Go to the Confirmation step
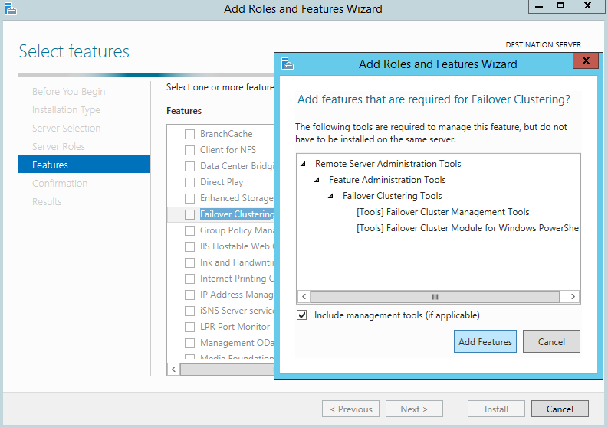This screenshot has width=608, height=427. tap(60, 183)
